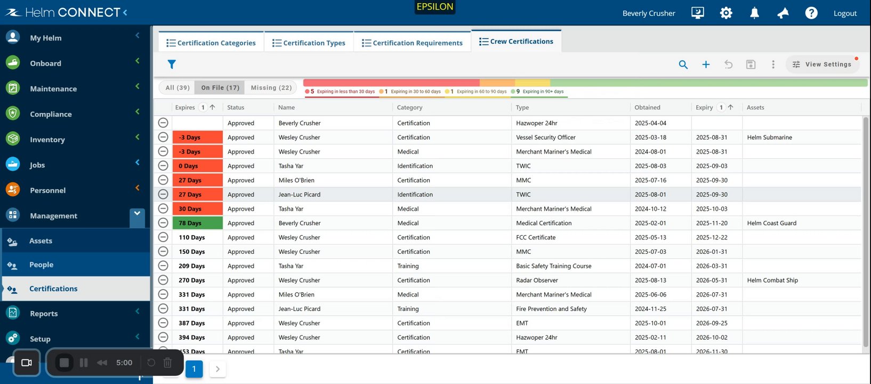
Task: Switch to Certification Types tab
Action: [x=309, y=43]
